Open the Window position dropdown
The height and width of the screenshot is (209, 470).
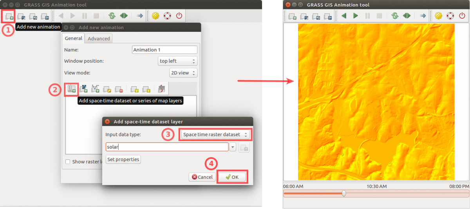(177, 61)
